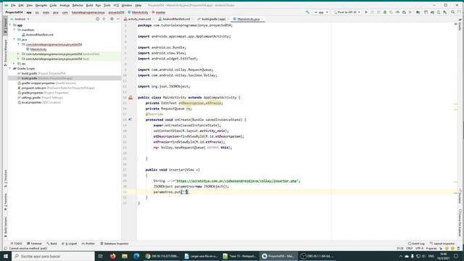Open the app run configuration dropdown
464x261 pixels.
(321, 12)
